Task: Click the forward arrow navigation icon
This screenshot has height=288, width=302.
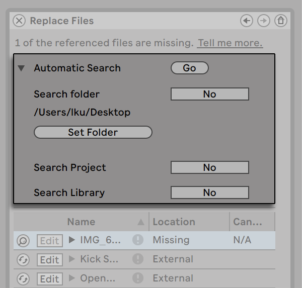Action: 263,21
